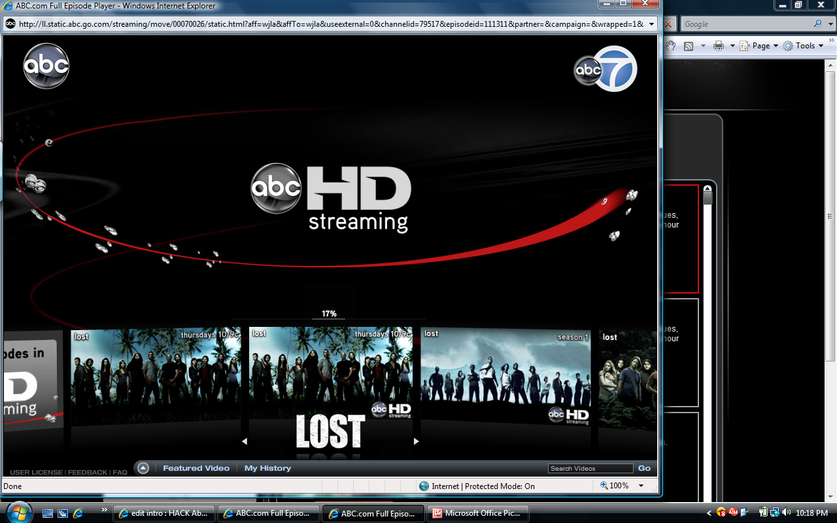
Task: Switch to the Featured Video tab
Action: (196, 468)
